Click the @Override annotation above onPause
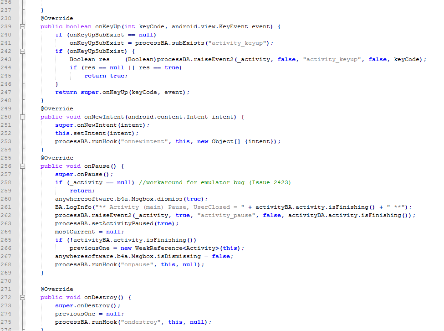 [x=57, y=158]
